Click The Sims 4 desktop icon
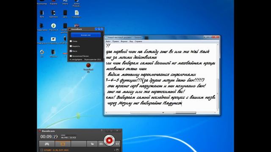271x152 pixels. [x=53, y=27]
